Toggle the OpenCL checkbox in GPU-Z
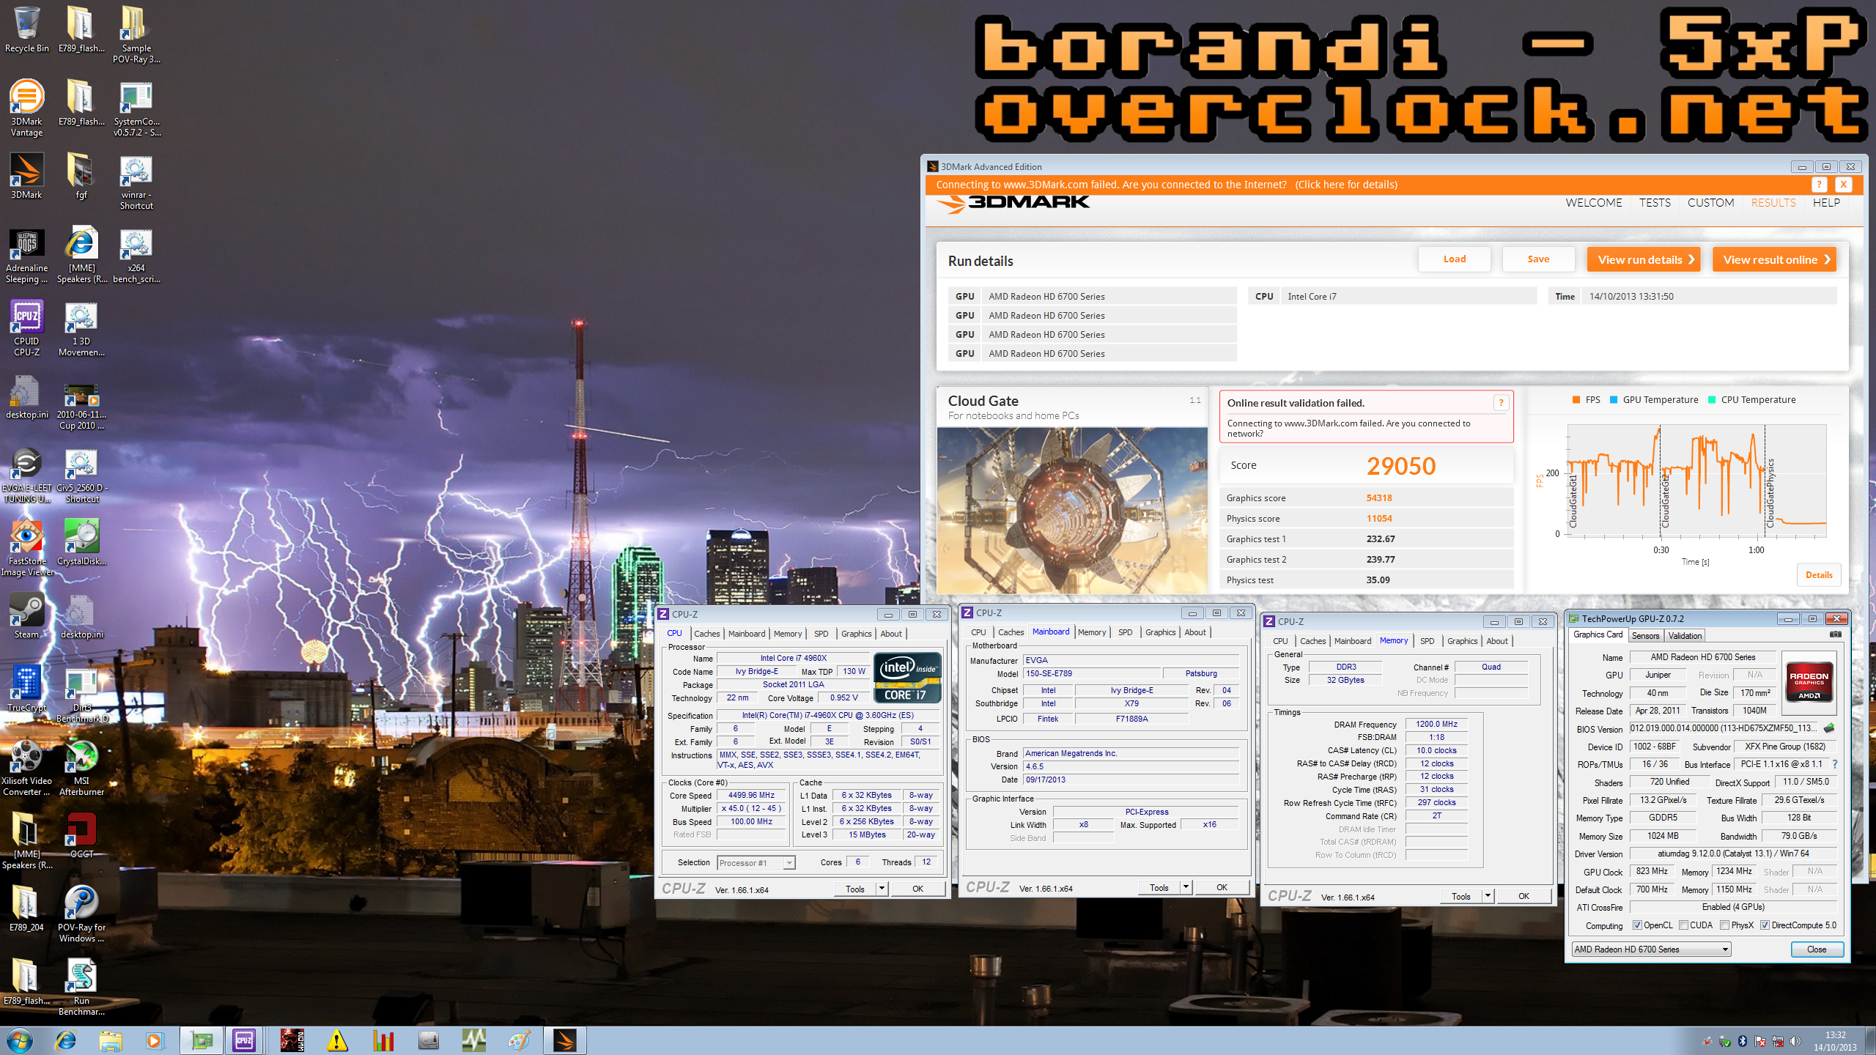This screenshot has height=1055, width=1876. [x=1637, y=925]
